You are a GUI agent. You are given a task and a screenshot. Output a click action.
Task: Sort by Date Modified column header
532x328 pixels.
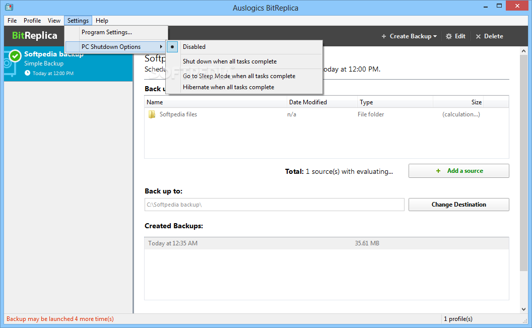pos(322,102)
